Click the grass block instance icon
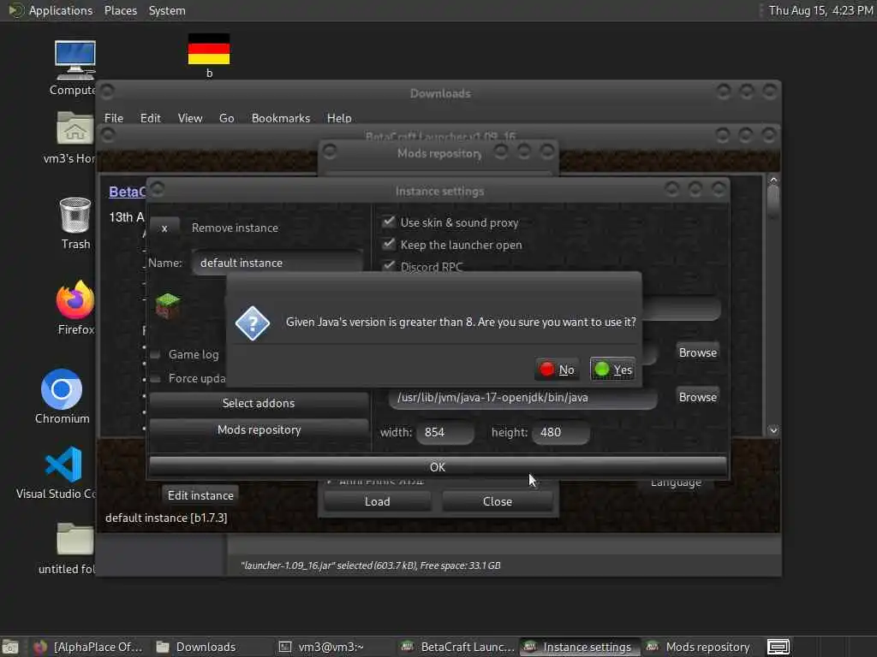The width and height of the screenshot is (877, 657). (168, 305)
